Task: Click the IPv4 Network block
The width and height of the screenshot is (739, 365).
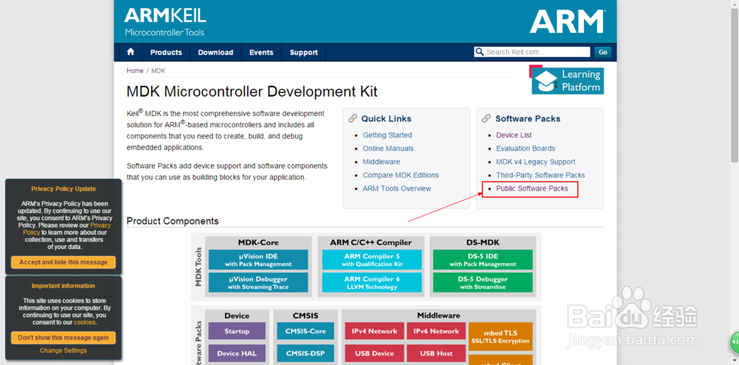Action: [x=374, y=331]
